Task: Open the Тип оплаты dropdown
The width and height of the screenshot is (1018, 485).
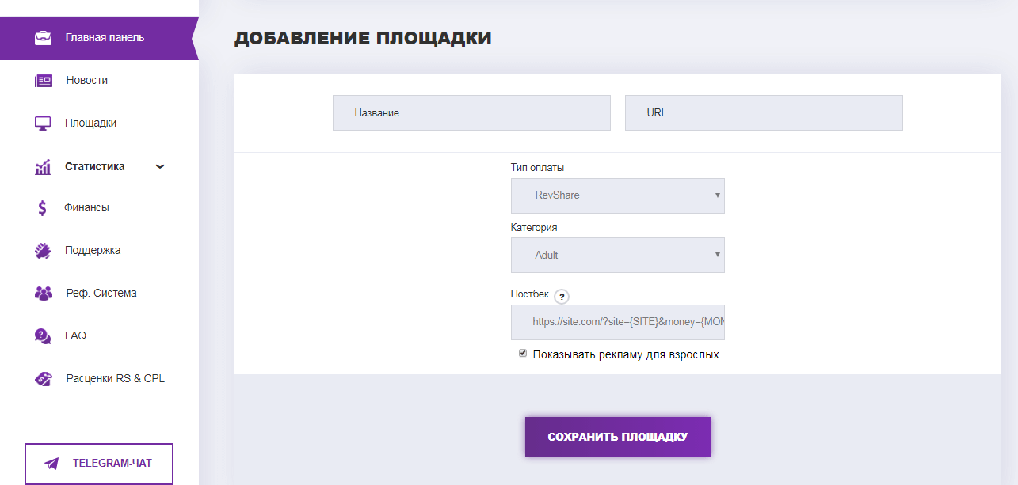Action: click(x=618, y=195)
